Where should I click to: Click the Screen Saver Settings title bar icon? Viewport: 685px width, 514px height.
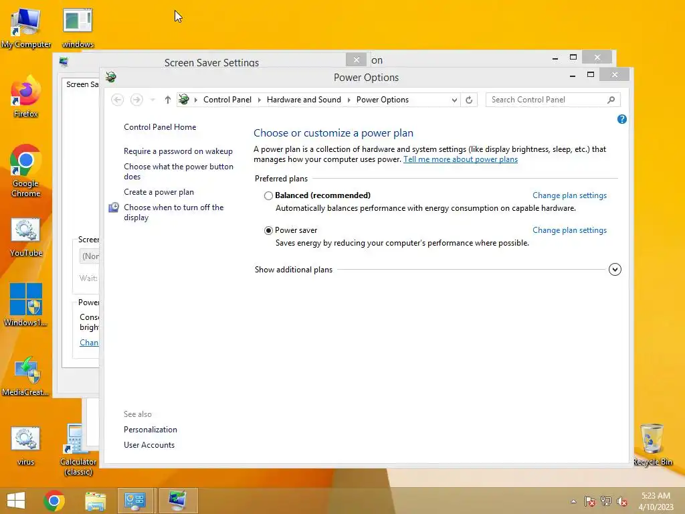(64, 62)
